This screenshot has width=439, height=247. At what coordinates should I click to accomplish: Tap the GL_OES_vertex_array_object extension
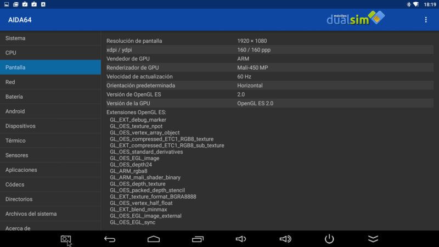coord(145,133)
